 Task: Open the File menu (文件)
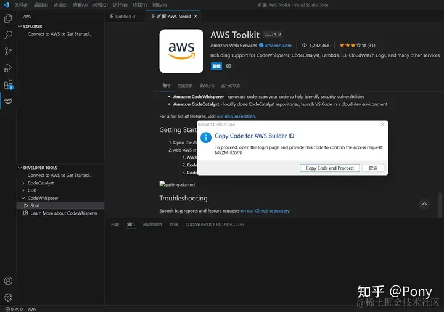click(x=22, y=5)
